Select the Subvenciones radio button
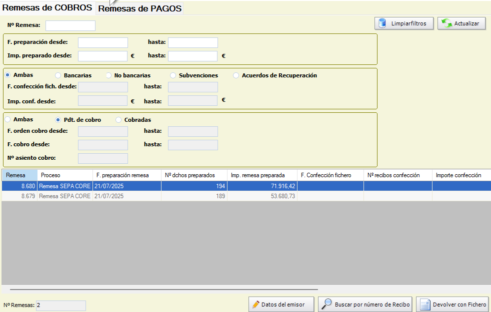This screenshot has width=491, height=312. (x=173, y=75)
